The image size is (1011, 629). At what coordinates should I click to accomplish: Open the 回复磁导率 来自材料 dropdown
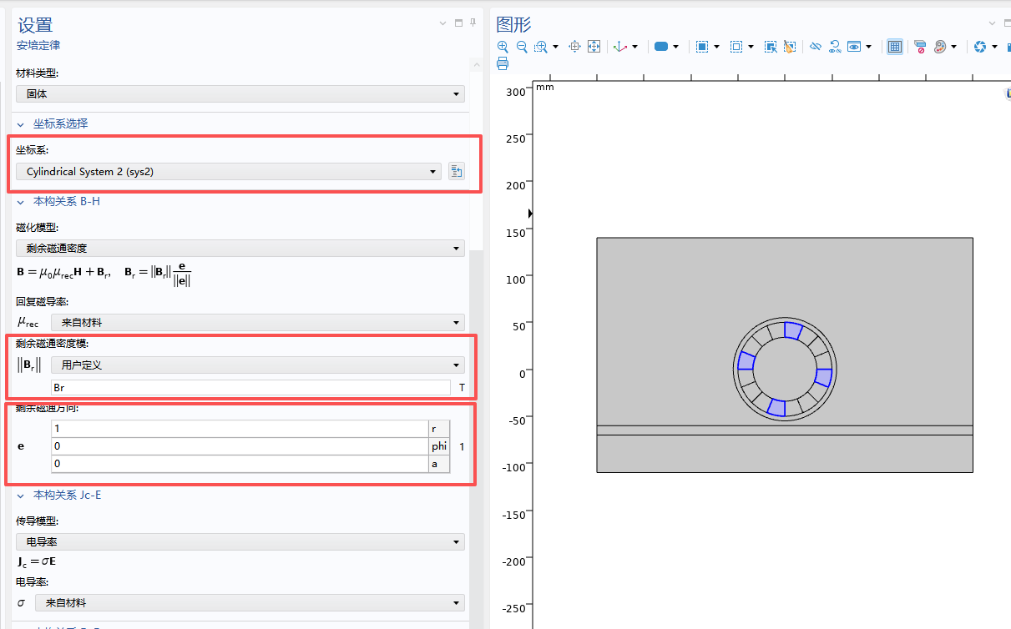[258, 322]
